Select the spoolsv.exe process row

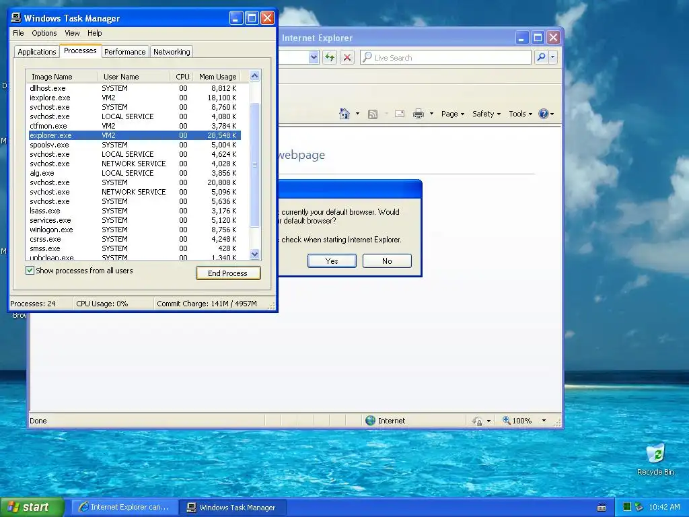[x=135, y=145]
